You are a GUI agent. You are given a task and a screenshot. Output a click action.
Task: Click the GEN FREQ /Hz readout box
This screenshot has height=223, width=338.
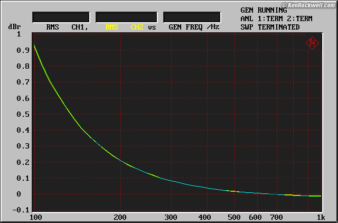192,17
